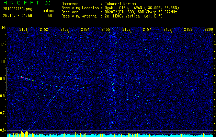216x137 pixels.
Task: Click the 2152 time axis label
Action: coord(44,29)
